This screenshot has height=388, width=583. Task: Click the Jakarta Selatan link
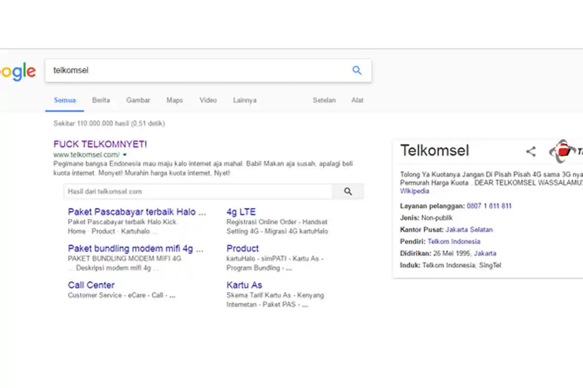click(469, 229)
